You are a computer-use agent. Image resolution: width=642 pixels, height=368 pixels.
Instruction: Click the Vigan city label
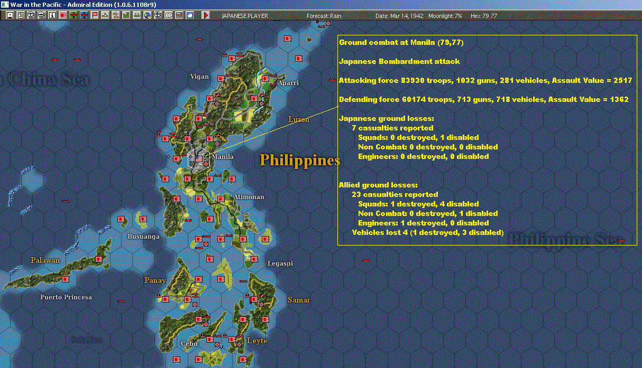point(199,77)
